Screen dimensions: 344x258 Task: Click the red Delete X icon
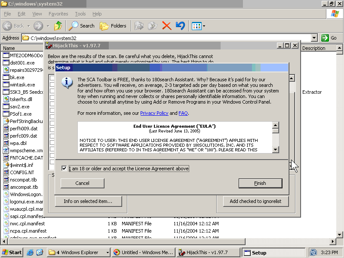pyautogui.click(x=166, y=26)
